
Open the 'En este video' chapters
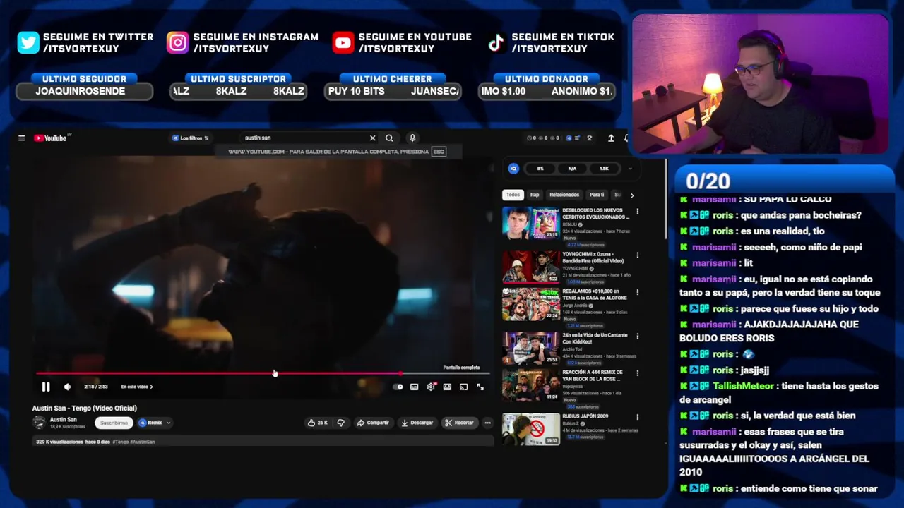point(136,387)
